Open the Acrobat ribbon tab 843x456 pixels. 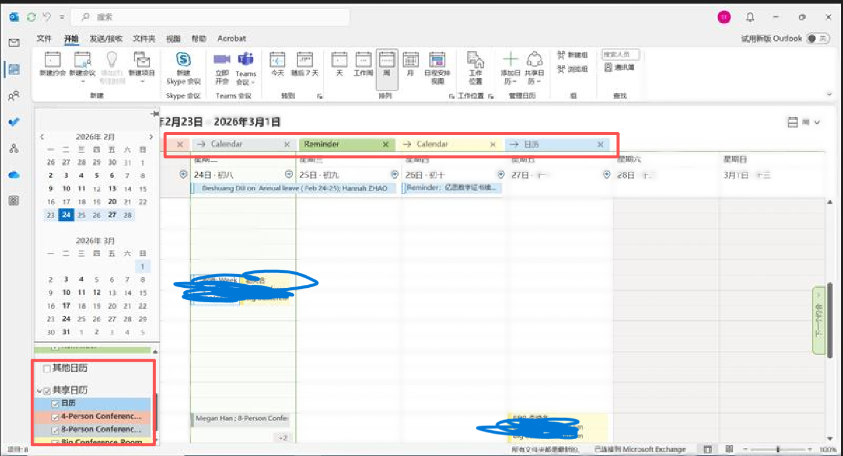coord(232,38)
